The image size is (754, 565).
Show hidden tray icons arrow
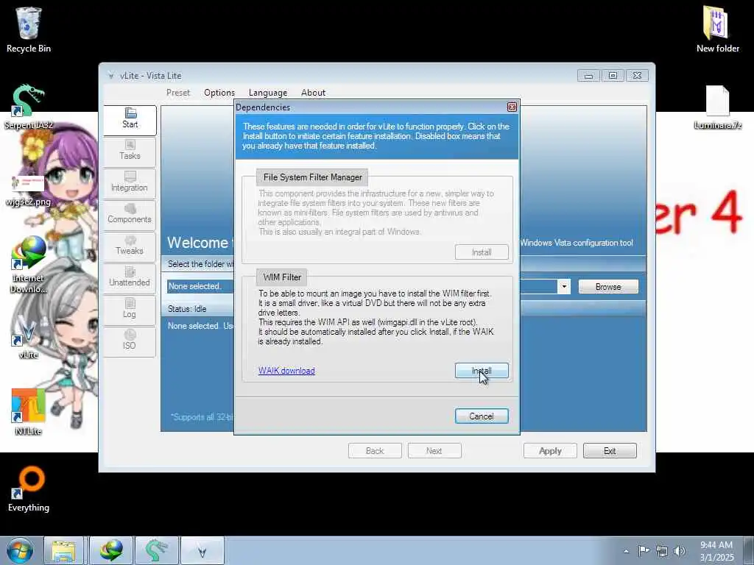(626, 551)
